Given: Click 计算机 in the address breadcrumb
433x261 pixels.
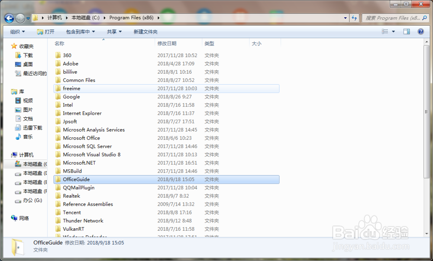Looking at the screenshot, I should coord(55,18).
